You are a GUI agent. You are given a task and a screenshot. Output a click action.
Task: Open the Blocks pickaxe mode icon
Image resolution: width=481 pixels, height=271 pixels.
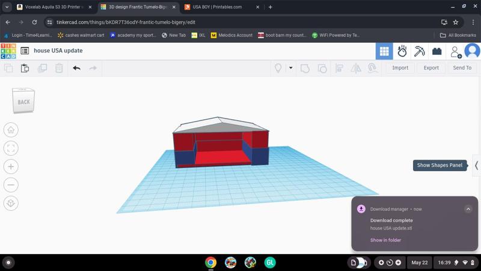tap(420, 51)
